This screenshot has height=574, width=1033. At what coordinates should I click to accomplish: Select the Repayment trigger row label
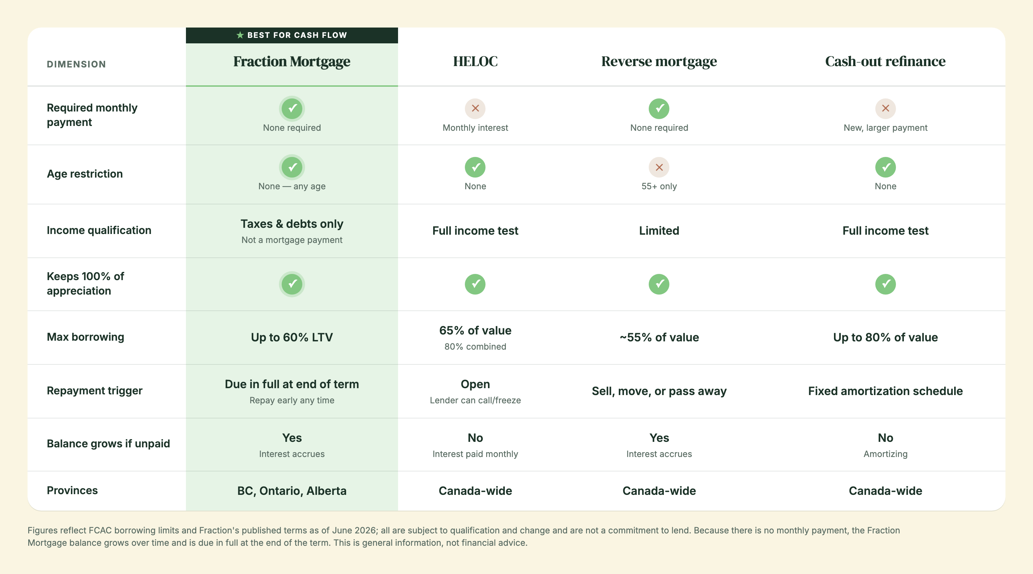(x=95, y=391)
